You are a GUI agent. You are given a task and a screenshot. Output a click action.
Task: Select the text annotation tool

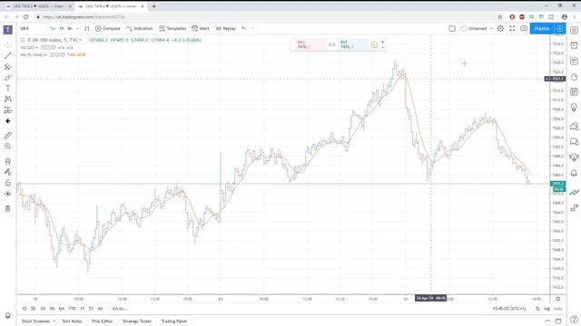coord(8,89)
